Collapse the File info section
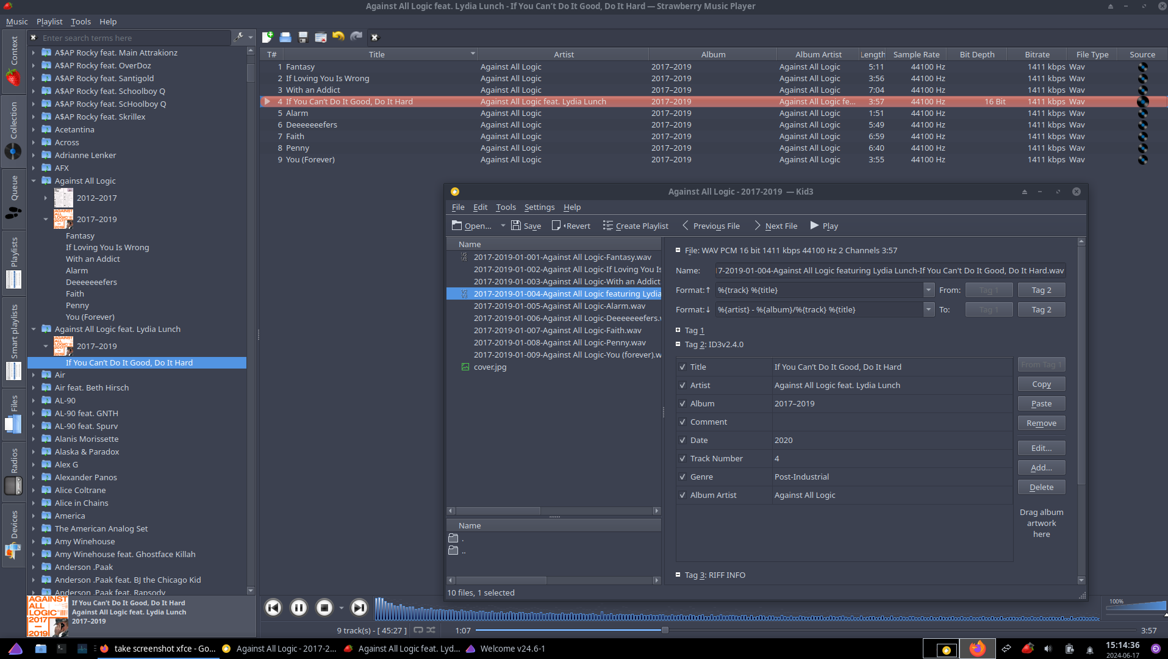The image size is (1168, 659). point(678,250)
